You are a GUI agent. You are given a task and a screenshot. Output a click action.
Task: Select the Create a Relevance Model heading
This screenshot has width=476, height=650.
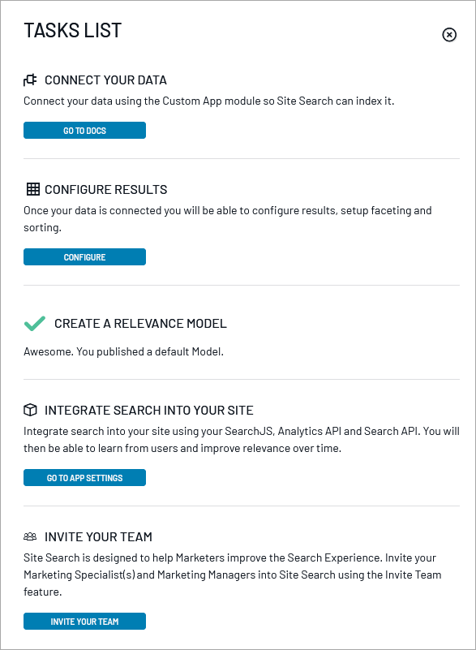pyautogui.click(x=140, y=323)
